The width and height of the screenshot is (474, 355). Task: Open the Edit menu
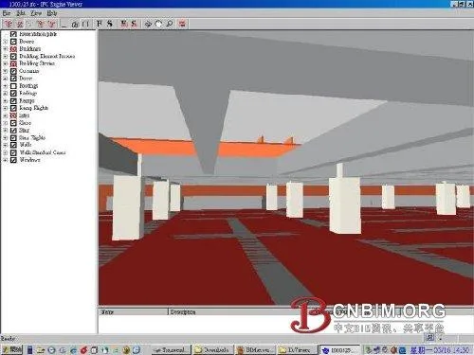pyautogui.click(x=21, y=13)
